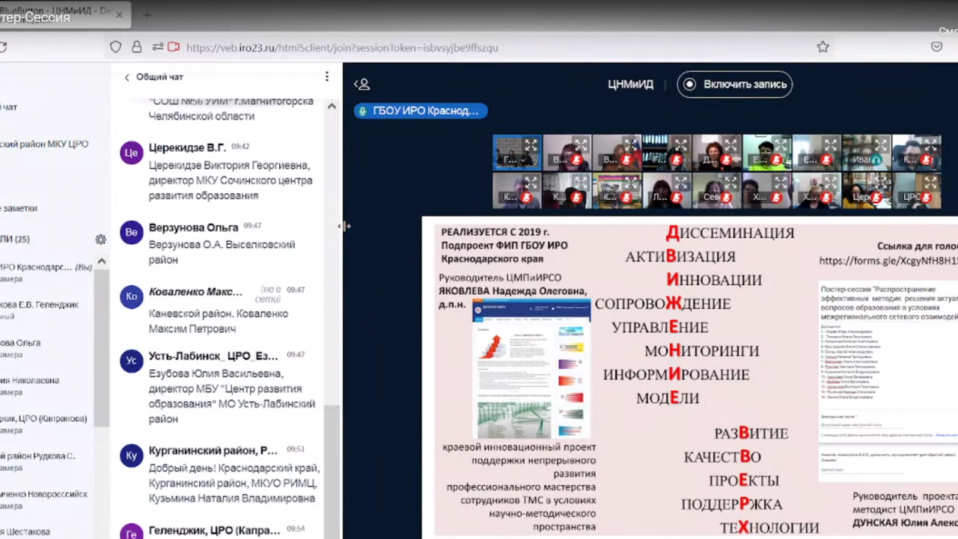Go back from Общий чат using the arrow

(127, 77)
